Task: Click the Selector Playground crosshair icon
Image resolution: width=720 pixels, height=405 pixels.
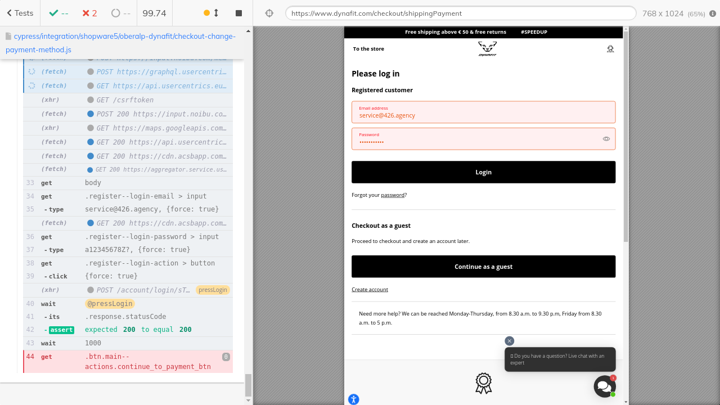Action: click(x=269, y=13)
